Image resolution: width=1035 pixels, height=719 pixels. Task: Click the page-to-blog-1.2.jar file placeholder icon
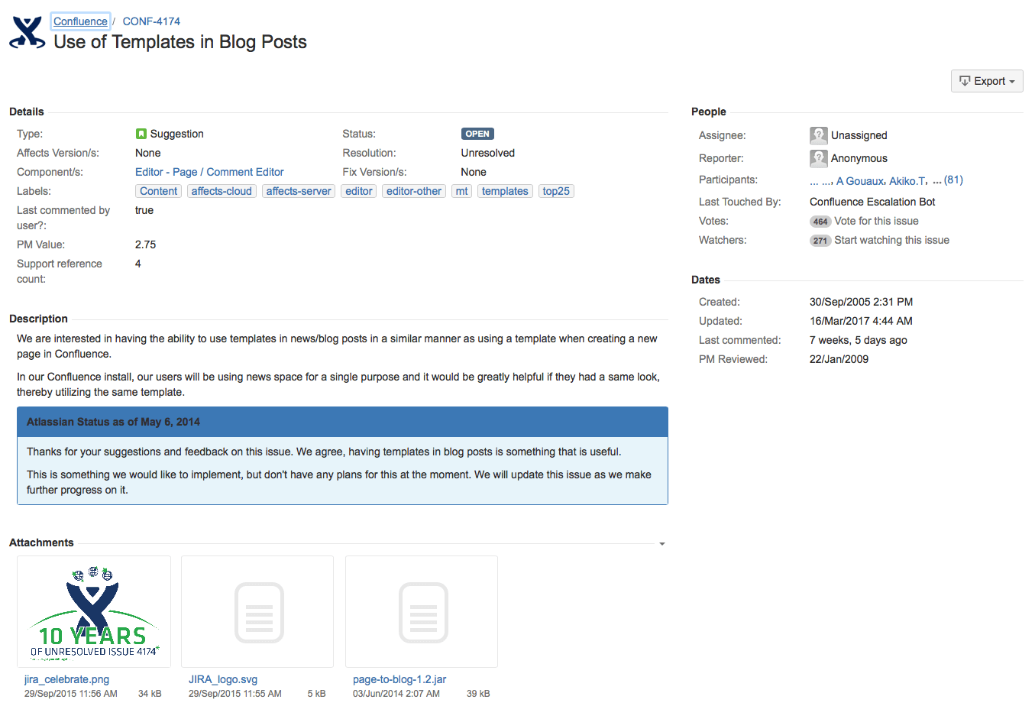click(422, 612)
